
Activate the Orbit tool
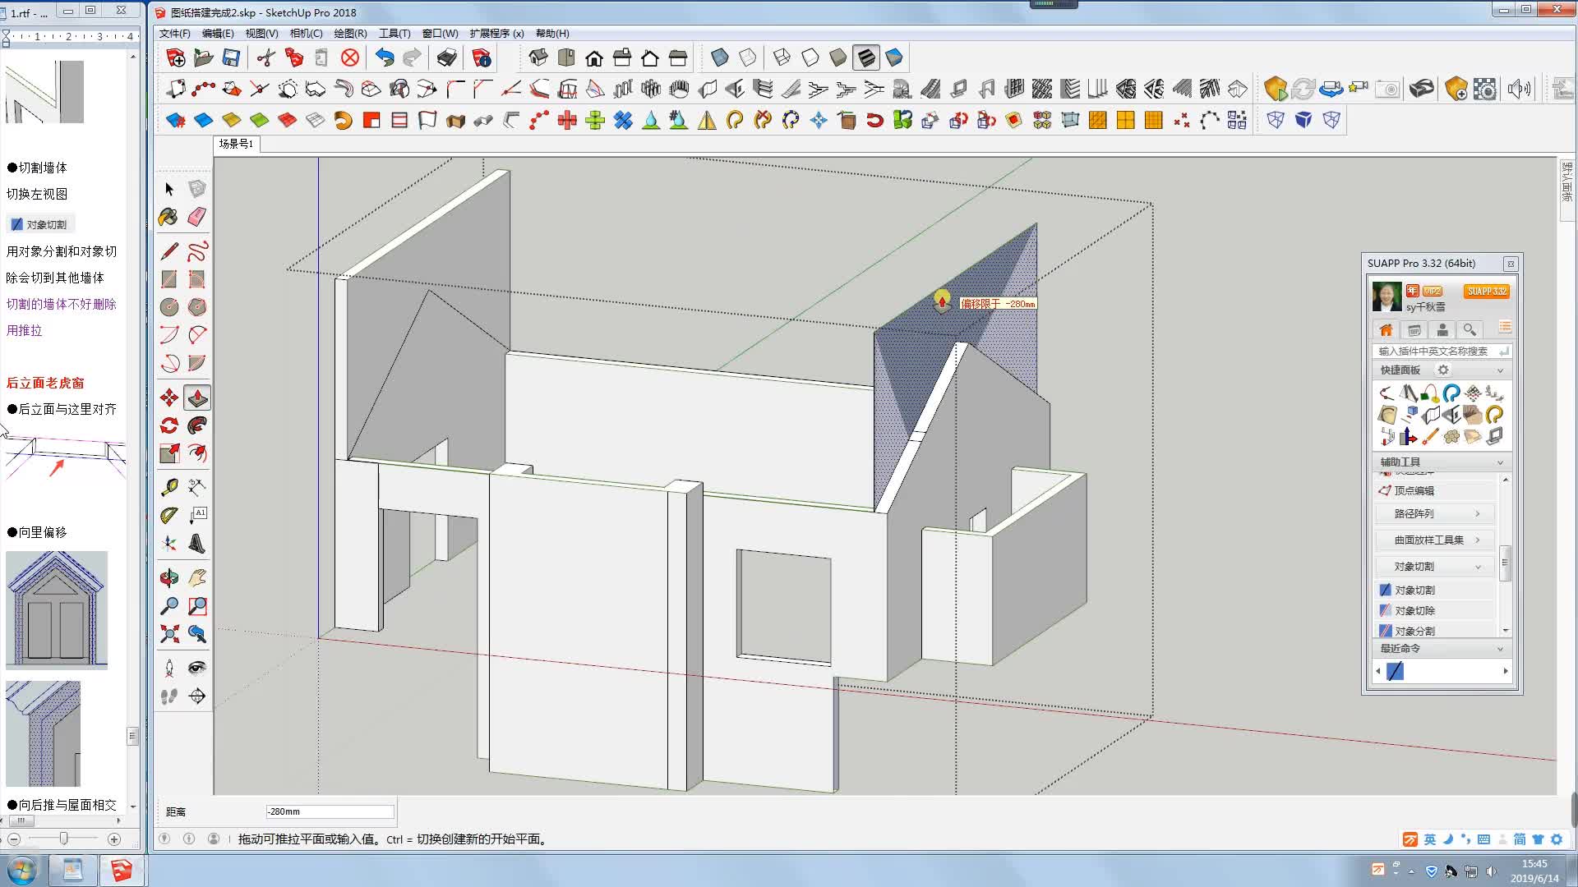pyautogui.click(x=169, y=578)
